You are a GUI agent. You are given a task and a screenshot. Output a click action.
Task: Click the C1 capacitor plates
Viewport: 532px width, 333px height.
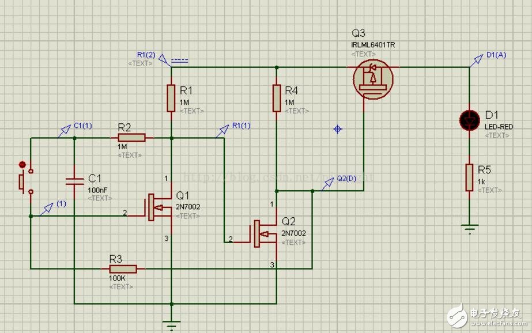tap(75, 181)
